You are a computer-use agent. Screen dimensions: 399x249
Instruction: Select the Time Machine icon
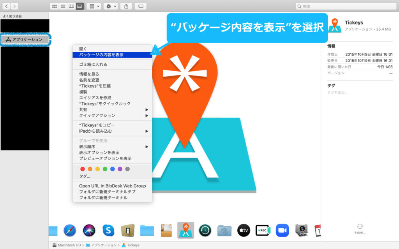tap(205, 230)
